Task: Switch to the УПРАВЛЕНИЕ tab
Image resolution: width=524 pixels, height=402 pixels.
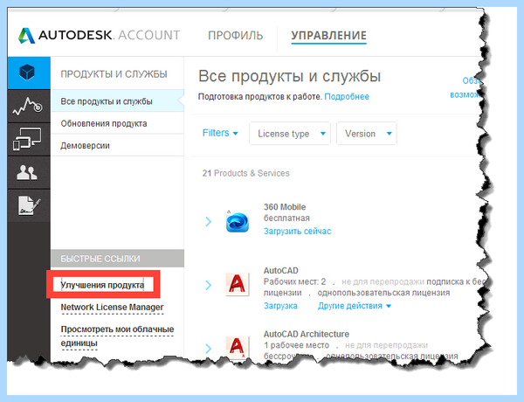Action: [329, 36]
